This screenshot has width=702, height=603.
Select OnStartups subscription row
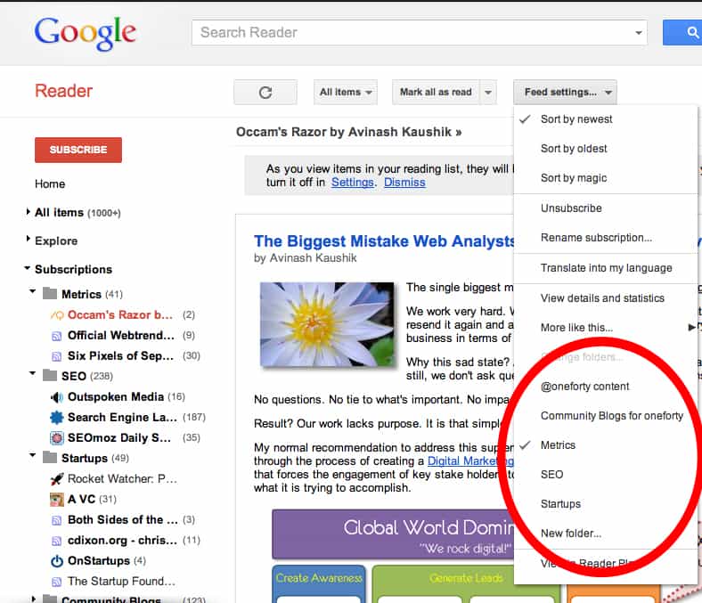click(x=99, y=561)
